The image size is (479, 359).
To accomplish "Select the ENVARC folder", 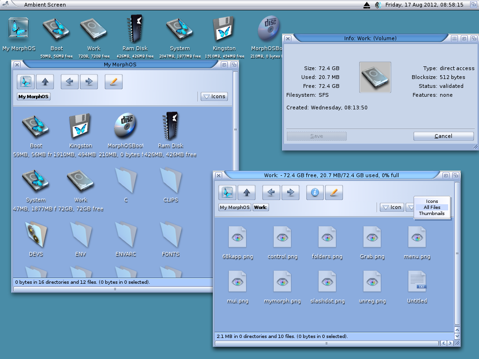I will 125,235.
